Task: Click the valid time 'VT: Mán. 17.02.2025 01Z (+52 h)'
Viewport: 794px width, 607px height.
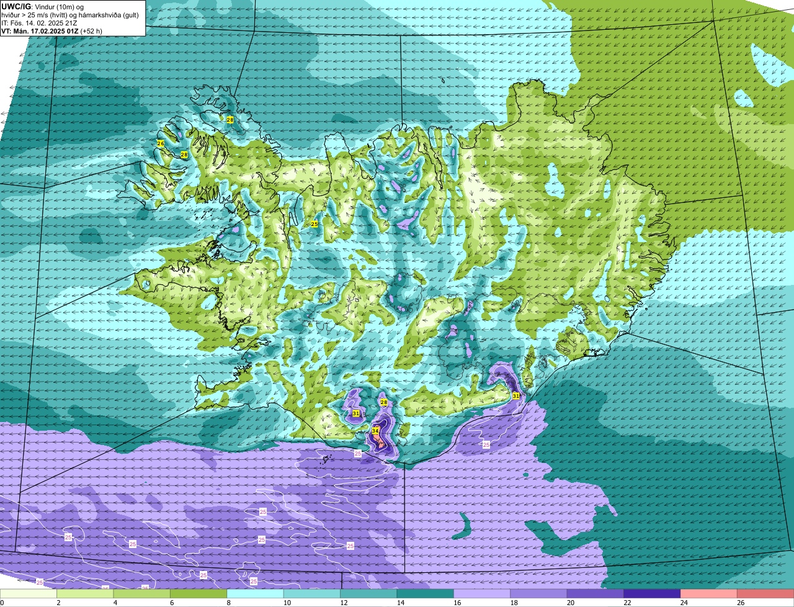Action: coord(51,31)
